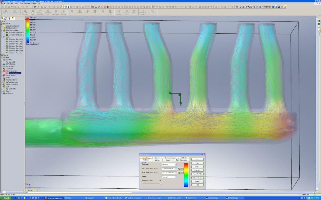
Task: Select Flow Trajectories 1 in results tree
Action: click(15, 73)
